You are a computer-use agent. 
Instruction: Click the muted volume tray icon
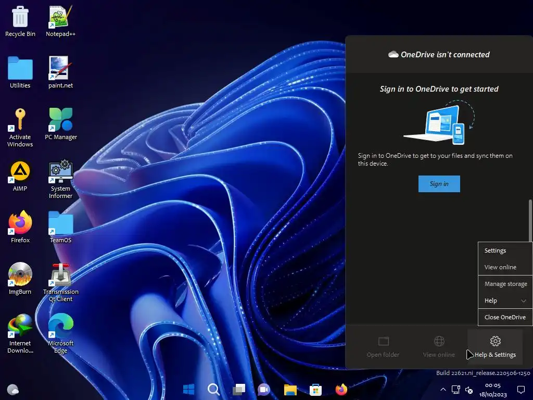(469, 390)
